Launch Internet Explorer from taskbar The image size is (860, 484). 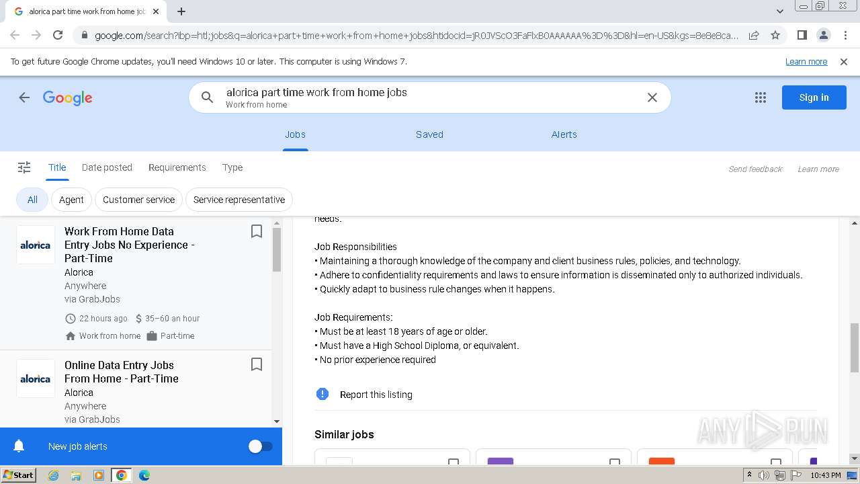[x=53, y=475]
